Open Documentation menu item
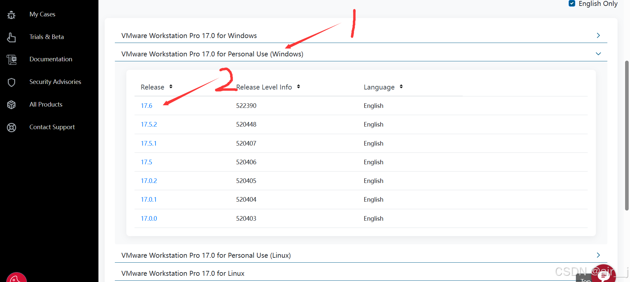630x282 pixels. (x=51, y=59)
